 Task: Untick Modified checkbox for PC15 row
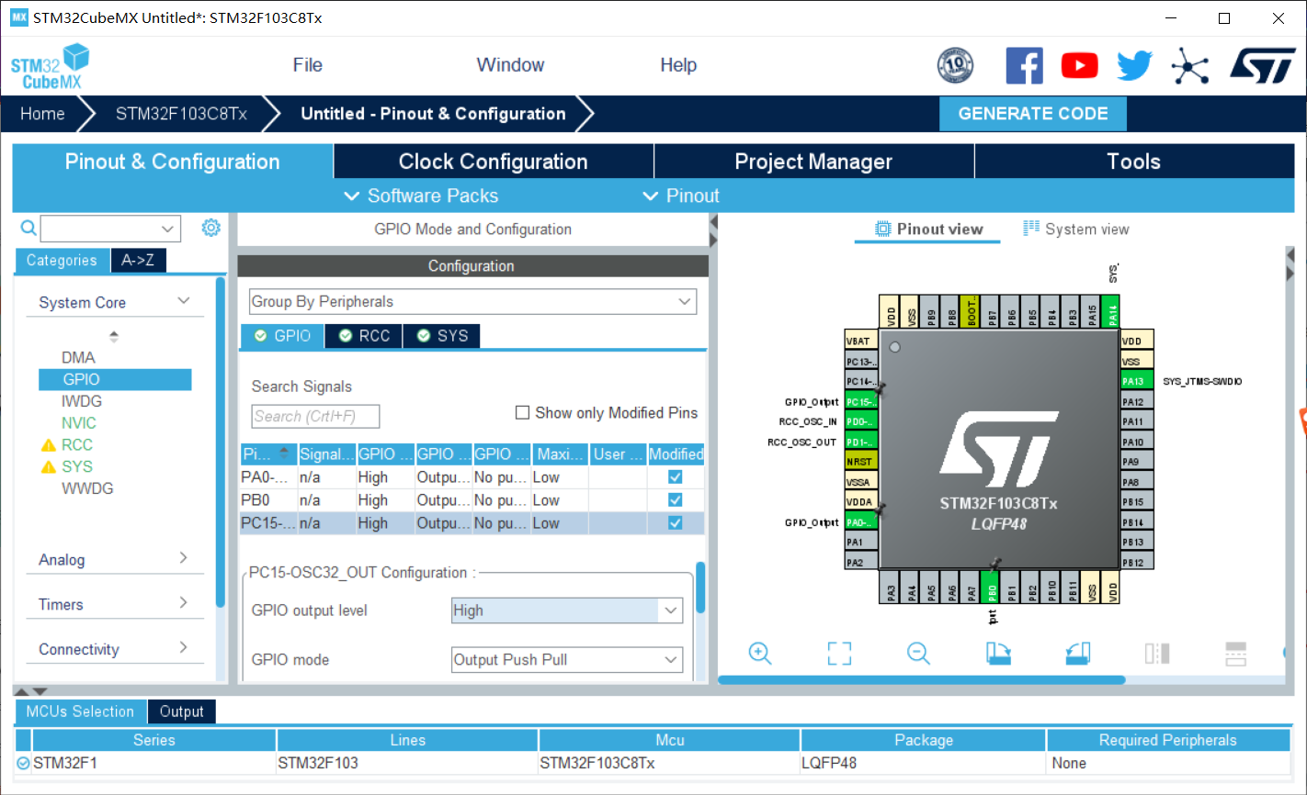(x=676, y=523)
